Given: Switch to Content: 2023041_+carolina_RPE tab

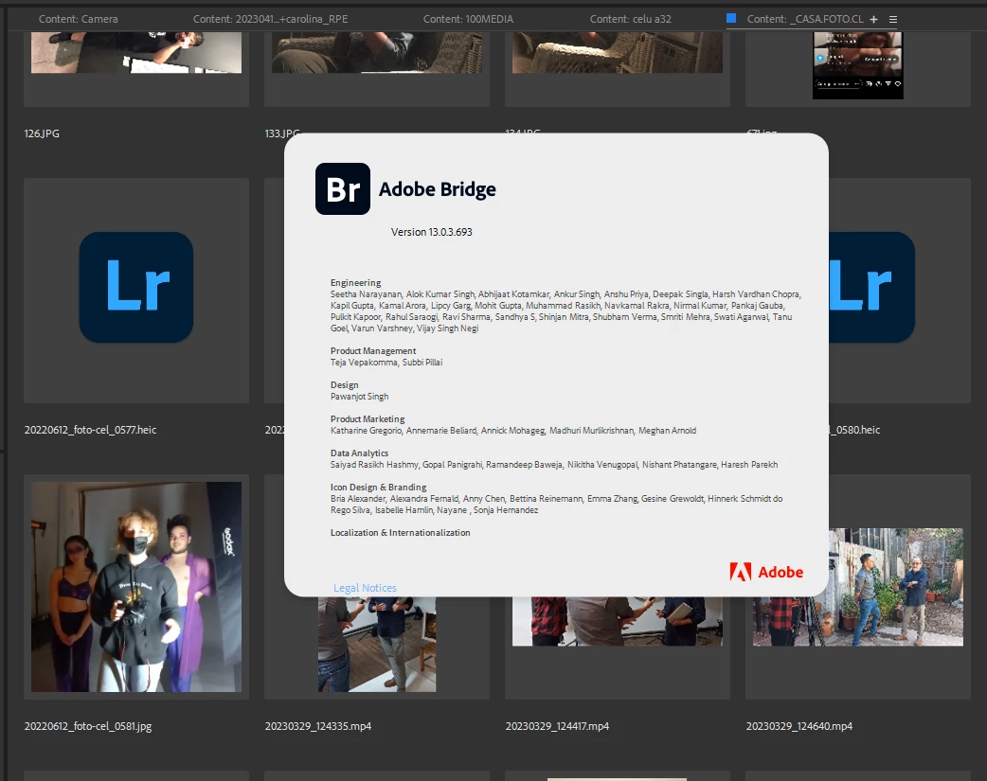Looking at the screenshot, I should pyautogui.click(x=270, y=19).
